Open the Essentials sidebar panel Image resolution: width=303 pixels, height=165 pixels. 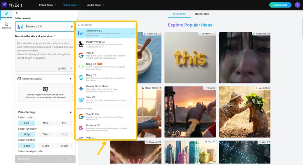[6, 25]
